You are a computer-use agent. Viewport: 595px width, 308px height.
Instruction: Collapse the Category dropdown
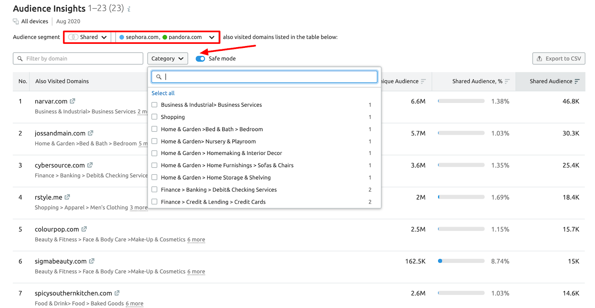point(168,59)
